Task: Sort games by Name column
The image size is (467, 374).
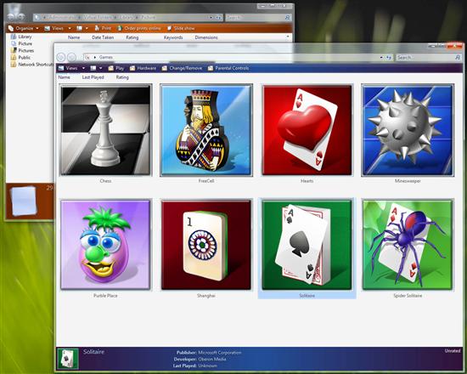Action: click(64, 77)
